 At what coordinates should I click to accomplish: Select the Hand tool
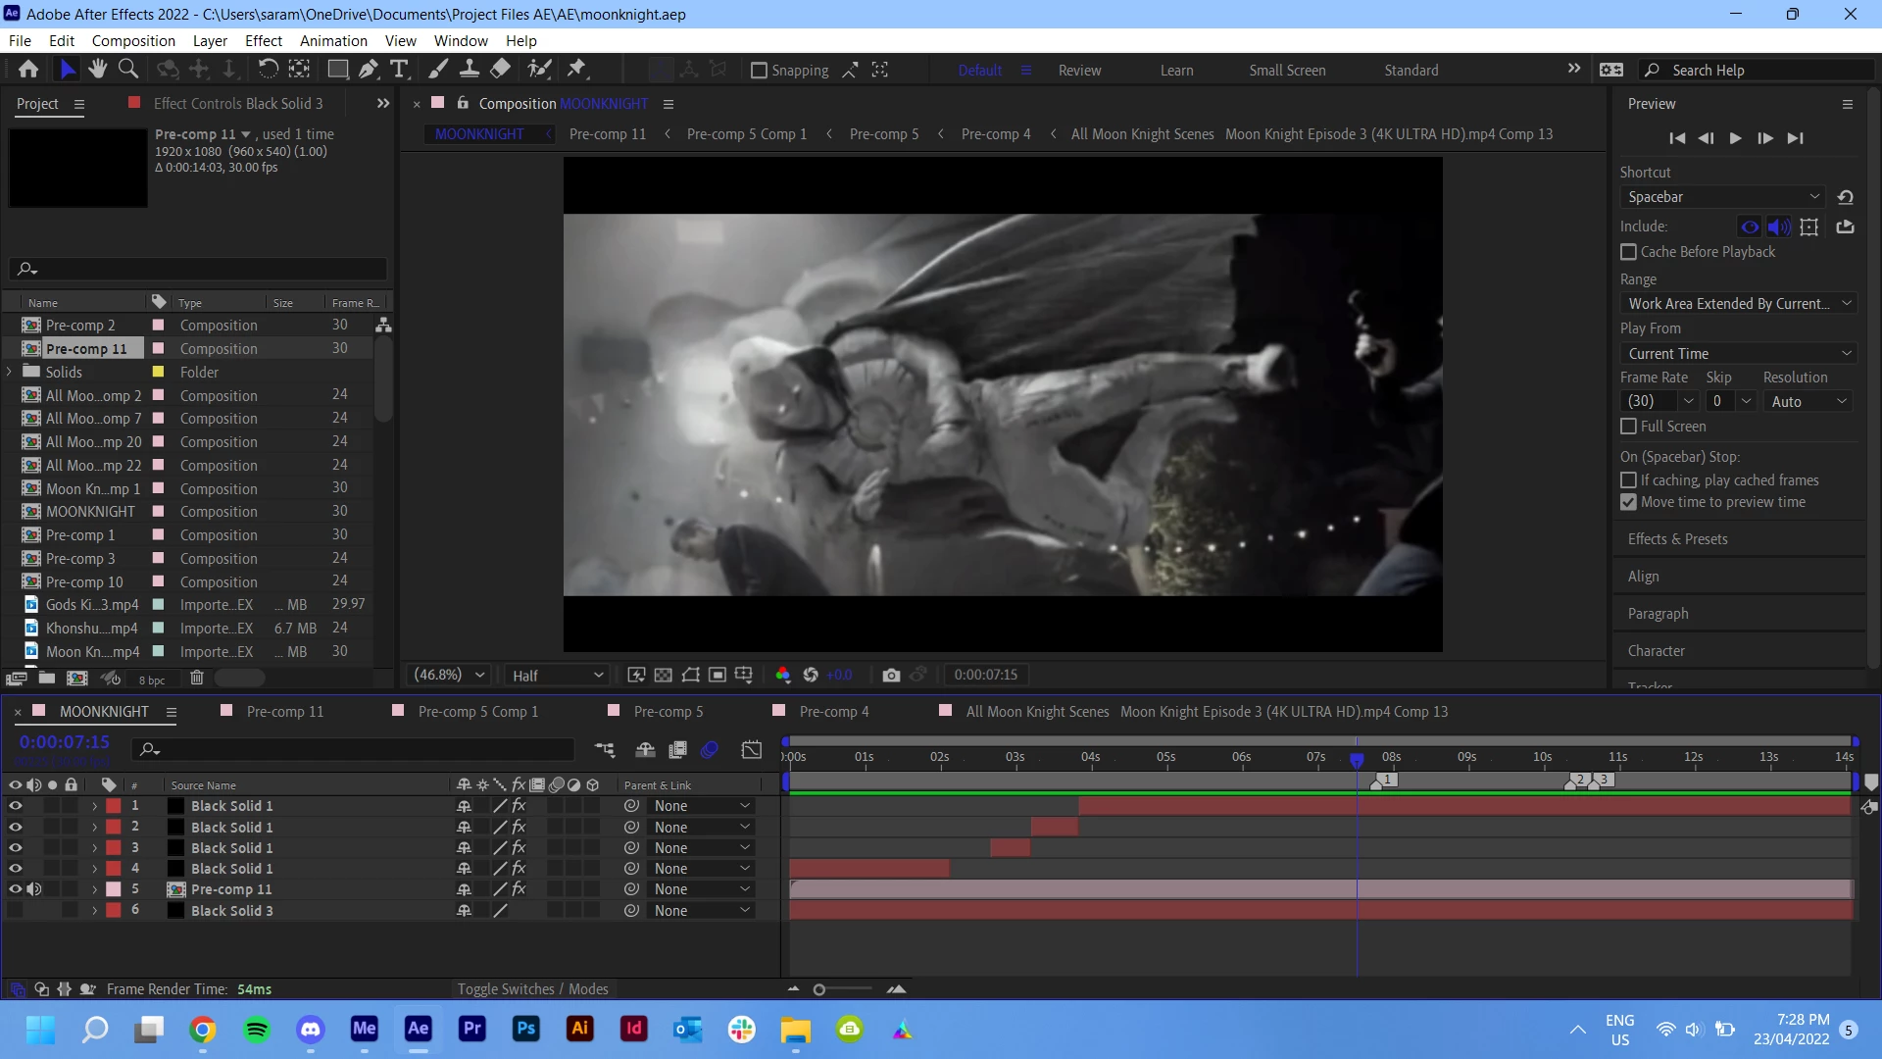click(97, 69)
